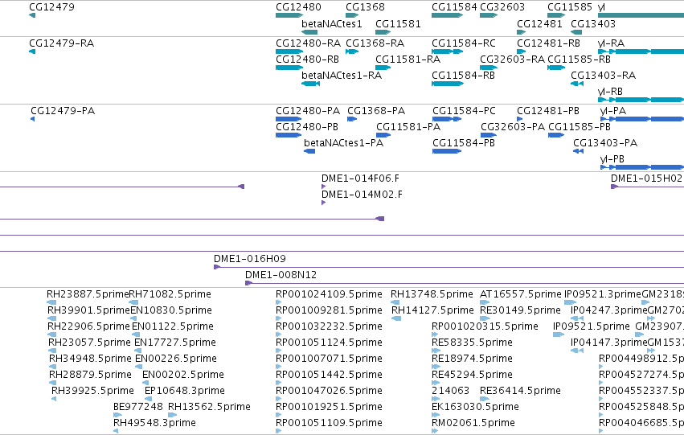Select the CG1368 gene label
The height and width of the screenshot is (435, 684).
click(x=365, y=7)
